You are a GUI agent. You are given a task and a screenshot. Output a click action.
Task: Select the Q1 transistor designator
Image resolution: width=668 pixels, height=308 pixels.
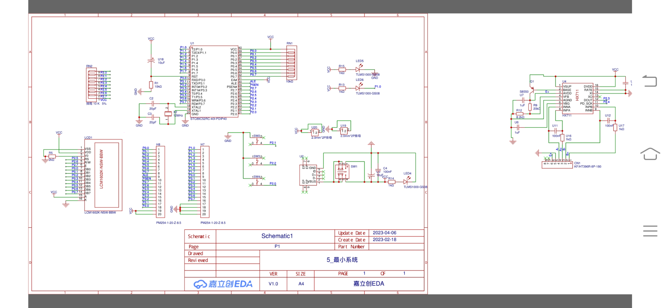pos(532,82)
